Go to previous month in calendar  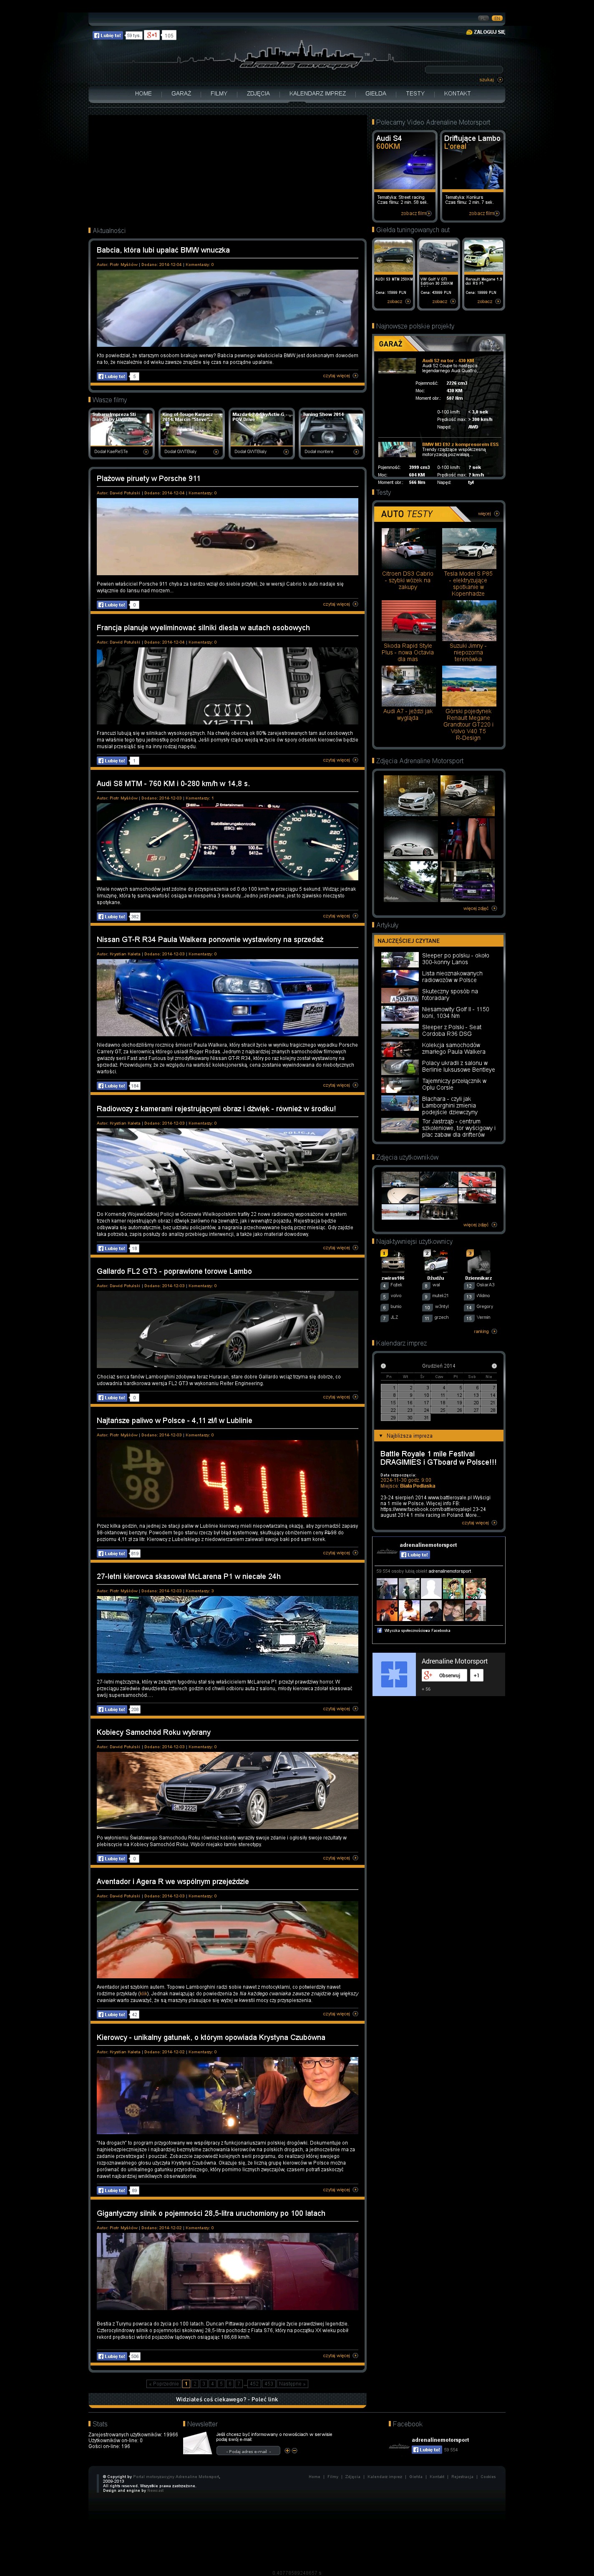(x=383, y=1365)
